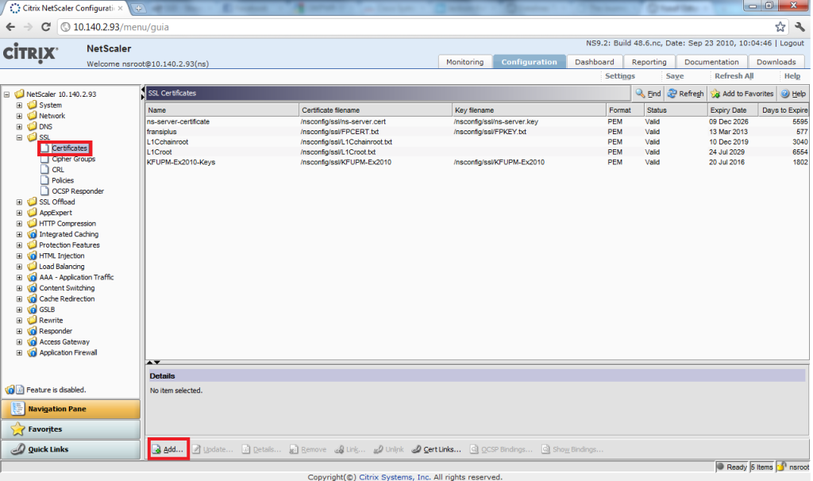The width and height of the screenshot is (813, 481).
Task: Bookmark this page with the star icon
Action: pos(780,27)
